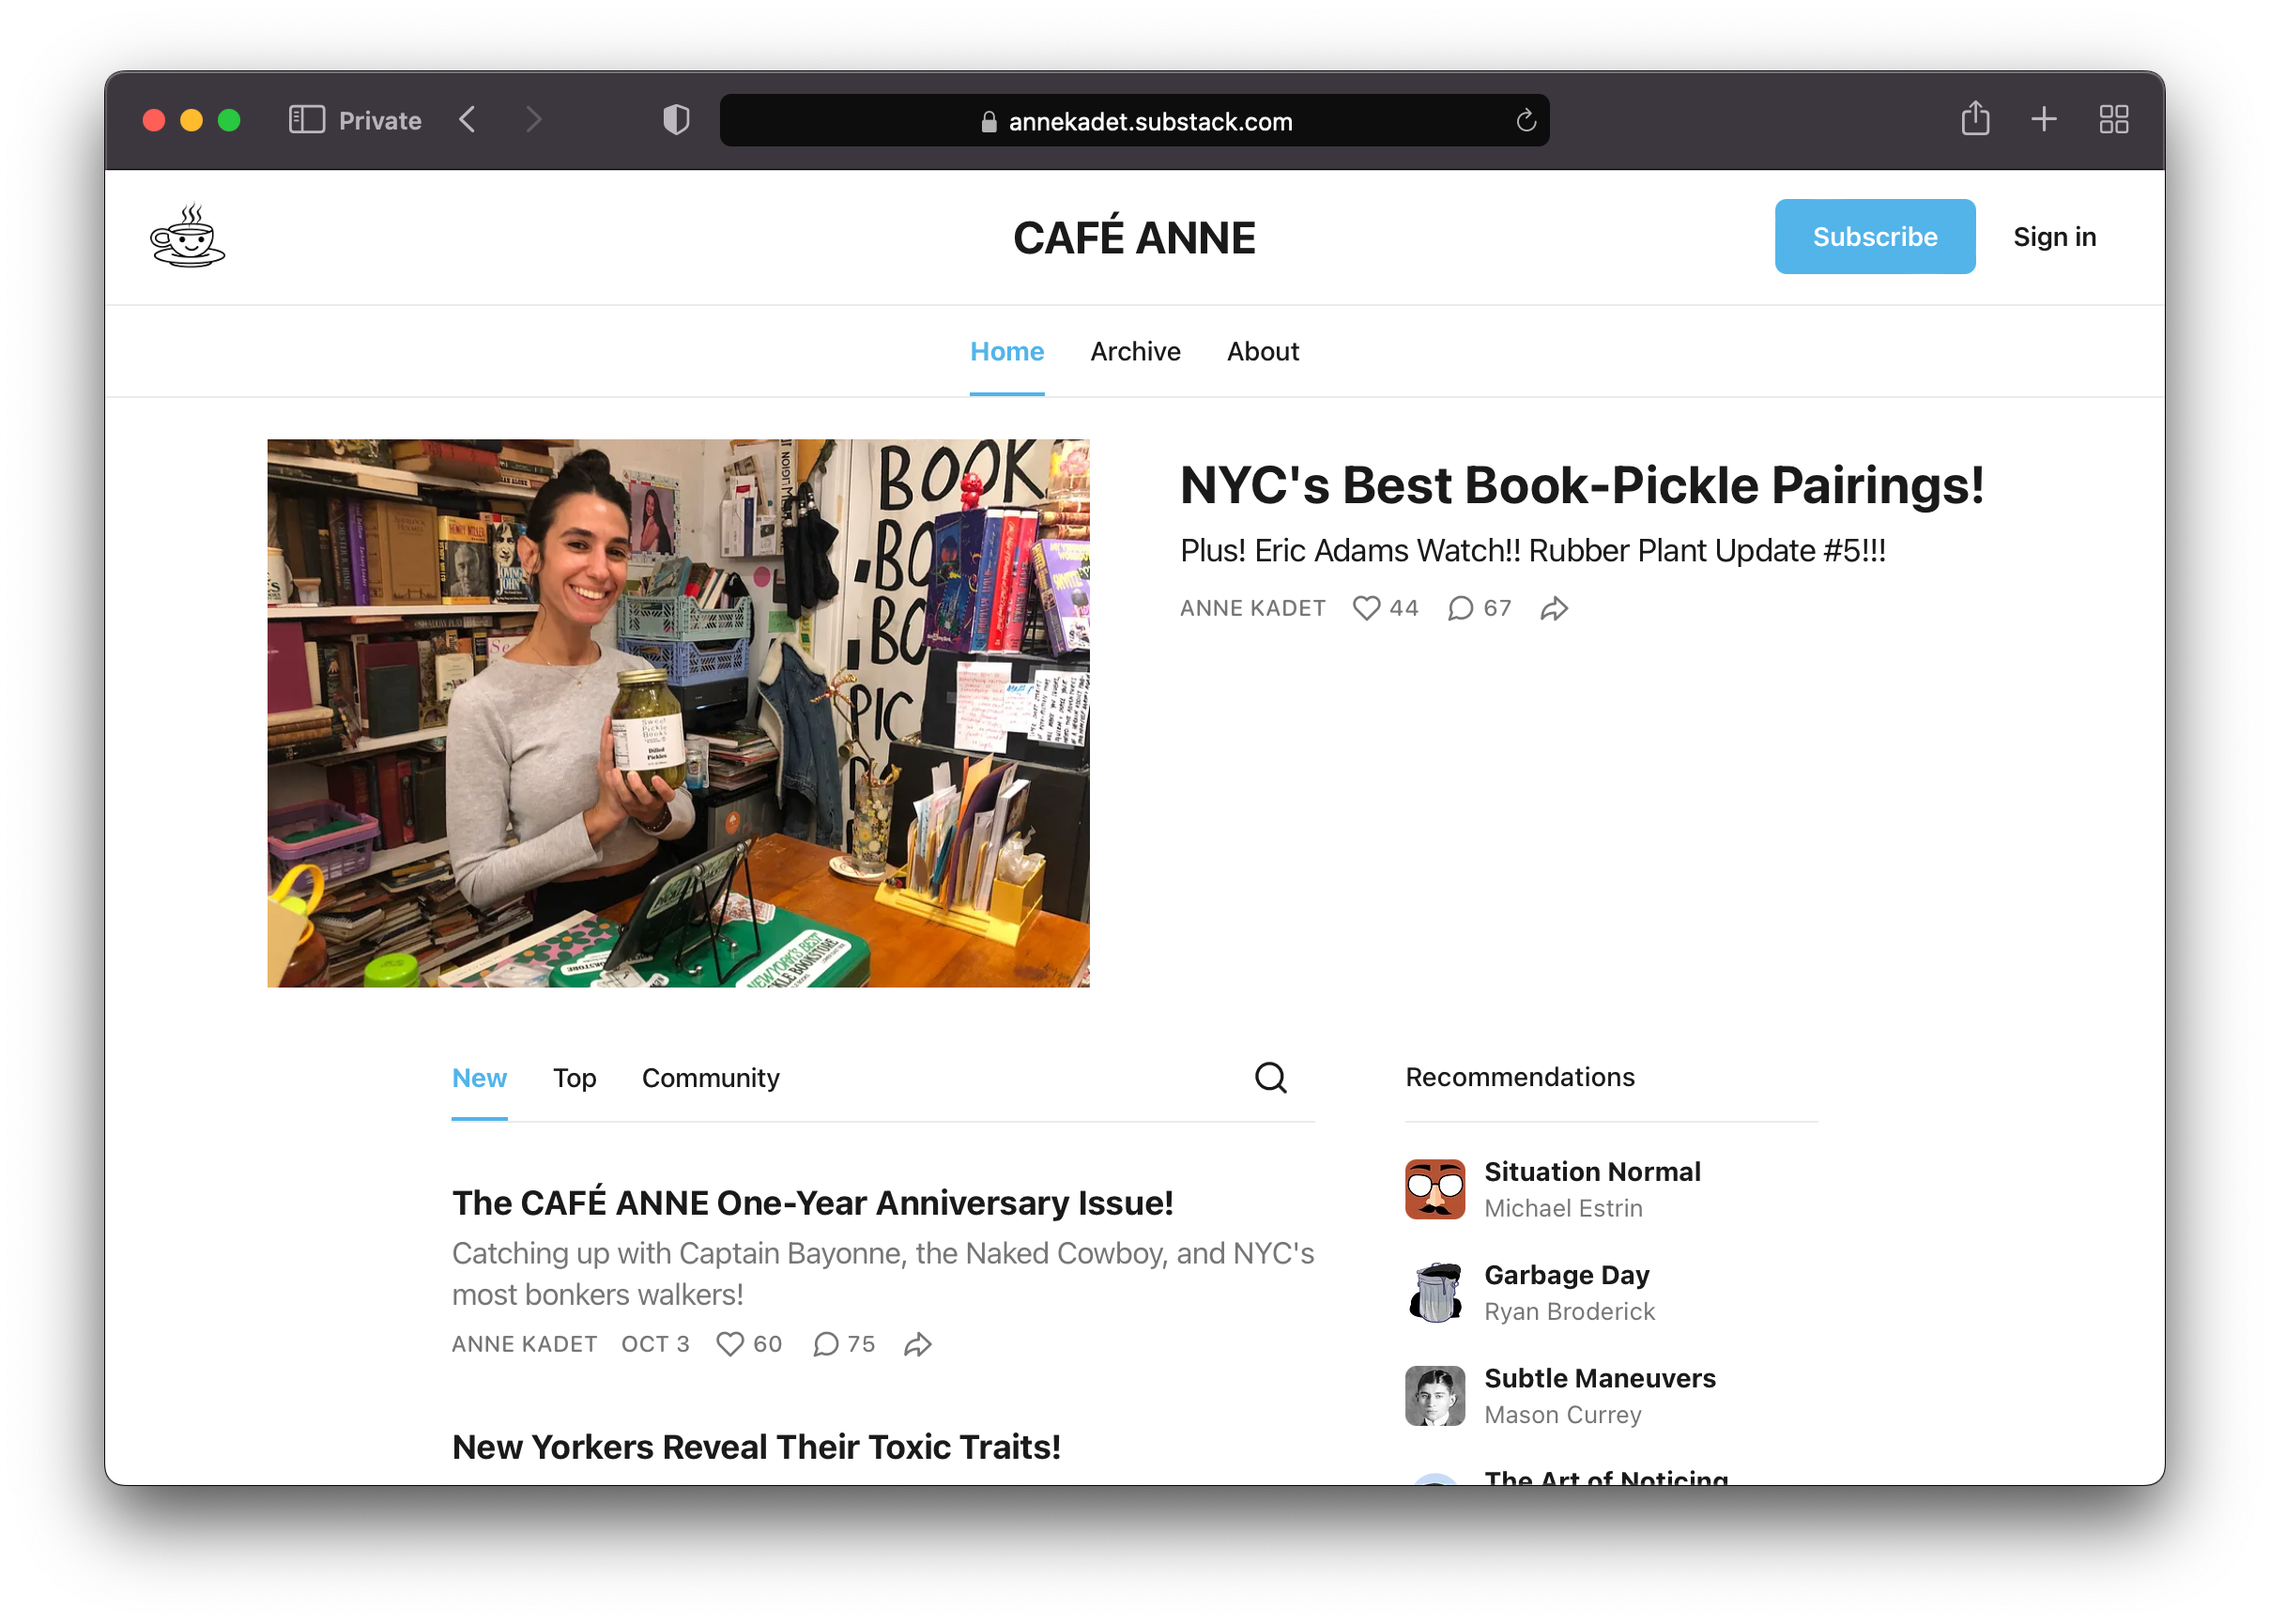Switch to the Community tab
Image resolution: width=2270 pixels, height=1624 pixels.
coord(711,1078)
